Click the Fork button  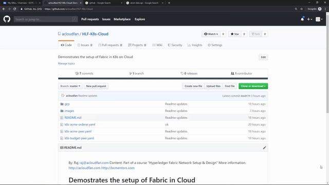click(x=255, y=34)
